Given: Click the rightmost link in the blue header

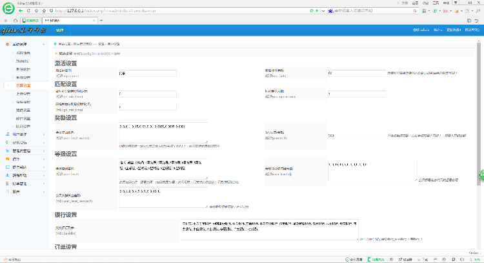Looking at the screenshot, I should coord(472,30).
